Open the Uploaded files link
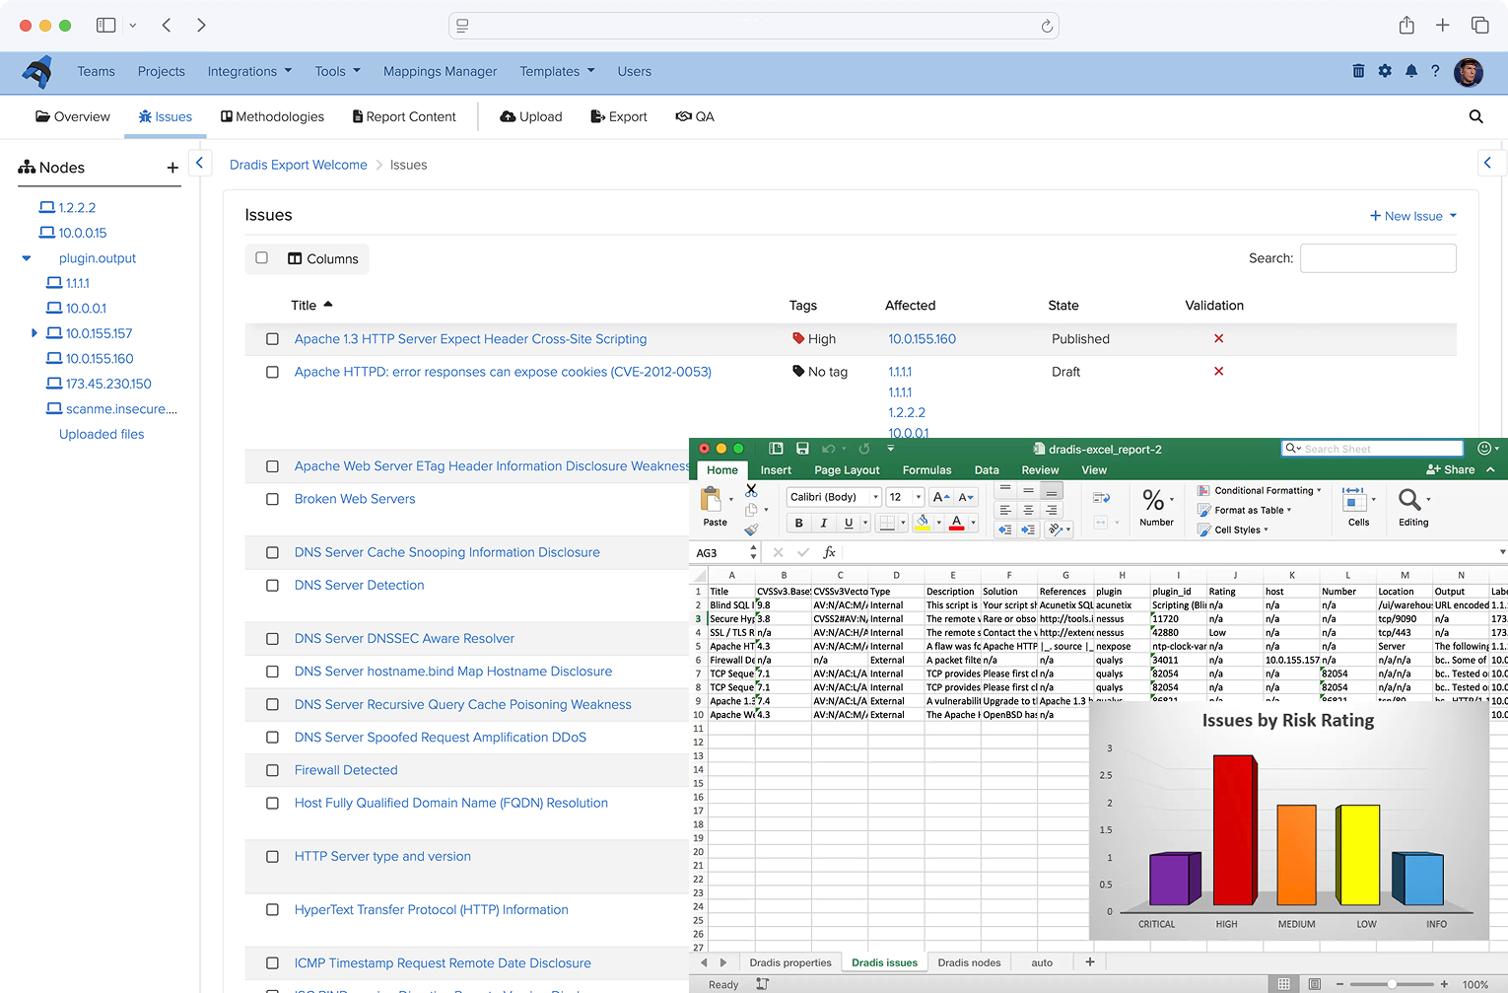 101,434
